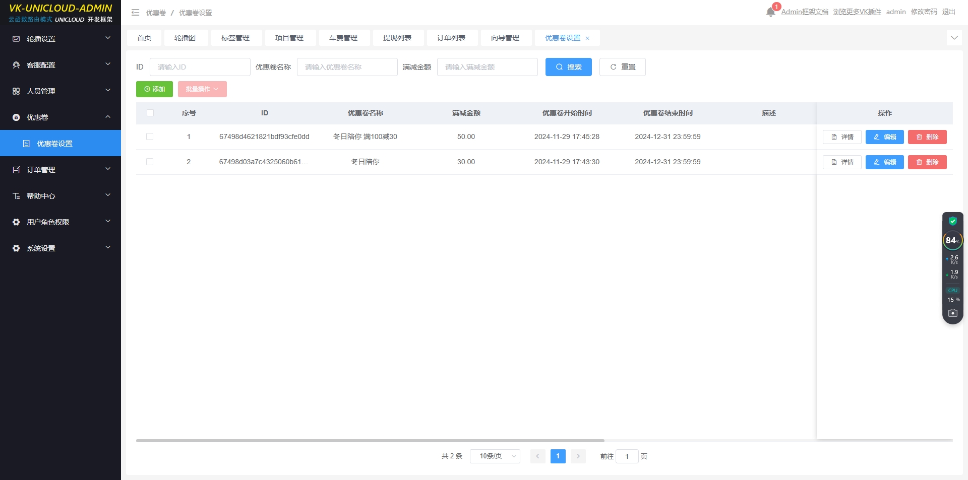Toggle the select-all checkbox in table header
Image resolution: width=968 pixels, height=480 pixels.
(150, 113)
